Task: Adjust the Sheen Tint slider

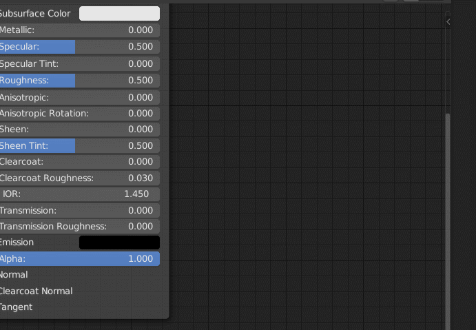Action: tap(80, 146)
